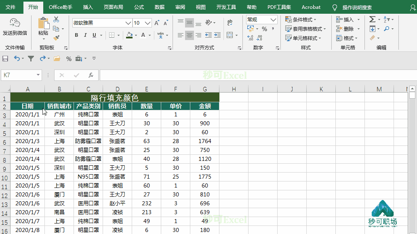Open phonetic guide wén icon
This screenshot has width=417, height=234.
click(160, 35)
